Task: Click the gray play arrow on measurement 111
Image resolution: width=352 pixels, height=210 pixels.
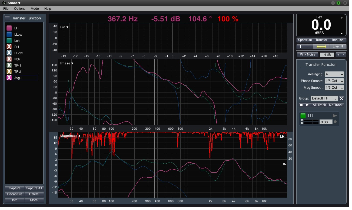Action: pos(335,116)
